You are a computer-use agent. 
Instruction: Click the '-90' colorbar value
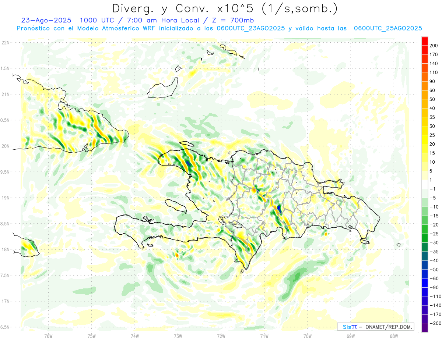click(434, 287)
